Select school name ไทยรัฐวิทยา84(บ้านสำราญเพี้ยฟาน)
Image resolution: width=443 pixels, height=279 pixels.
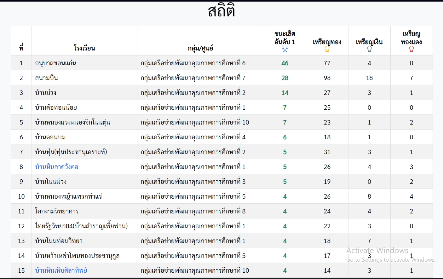(81, 226)
